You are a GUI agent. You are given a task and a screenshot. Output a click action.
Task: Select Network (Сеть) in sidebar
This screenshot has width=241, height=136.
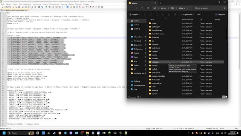134,89
